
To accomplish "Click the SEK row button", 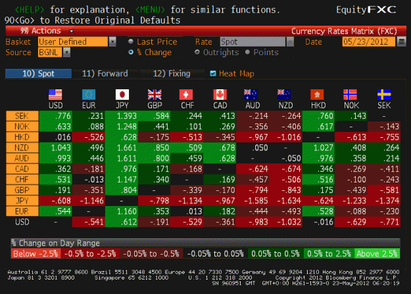I will tap(22, 116).
